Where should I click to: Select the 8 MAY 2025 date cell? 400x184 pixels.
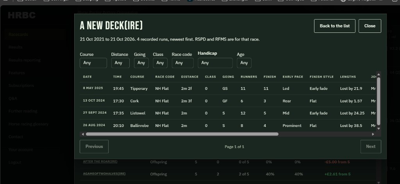coord(93,88)
